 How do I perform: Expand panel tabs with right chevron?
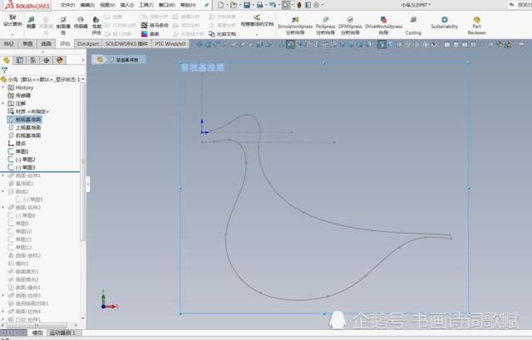82,60
